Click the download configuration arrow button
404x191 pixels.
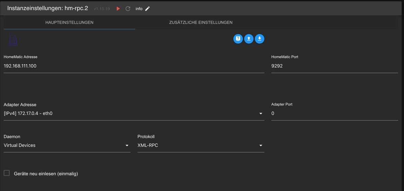coord(260,39)
